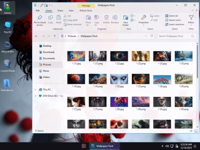Expand the This PC tree node
200x150 pixels.
(36, 90)
